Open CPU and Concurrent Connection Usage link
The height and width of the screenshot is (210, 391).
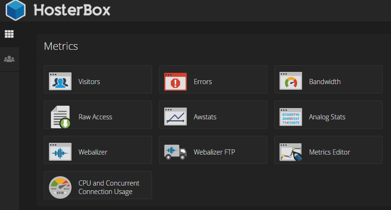click(x=109, y=187)
